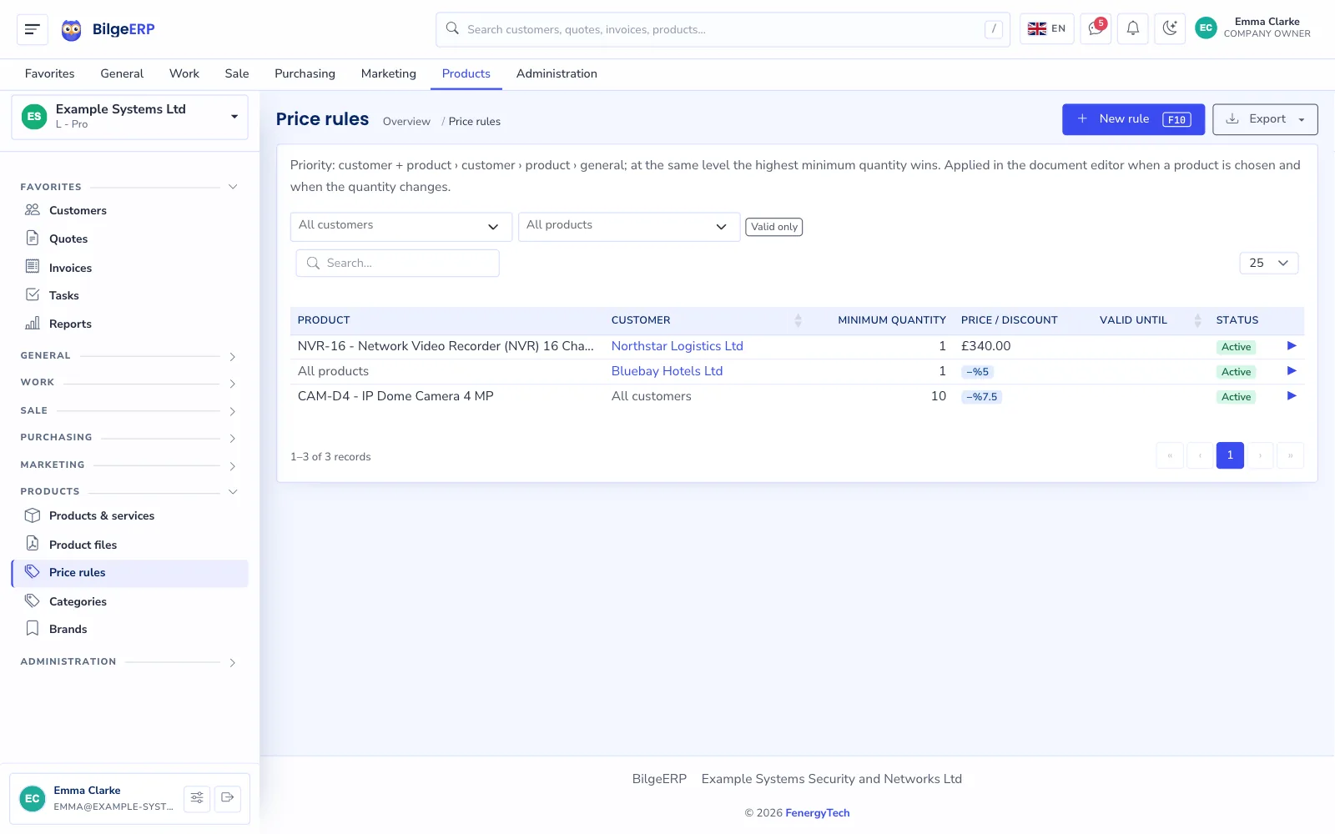1335x834 pixels.
Task: Click the BilgeERP owl logo
Action: [x=72, y=30]
